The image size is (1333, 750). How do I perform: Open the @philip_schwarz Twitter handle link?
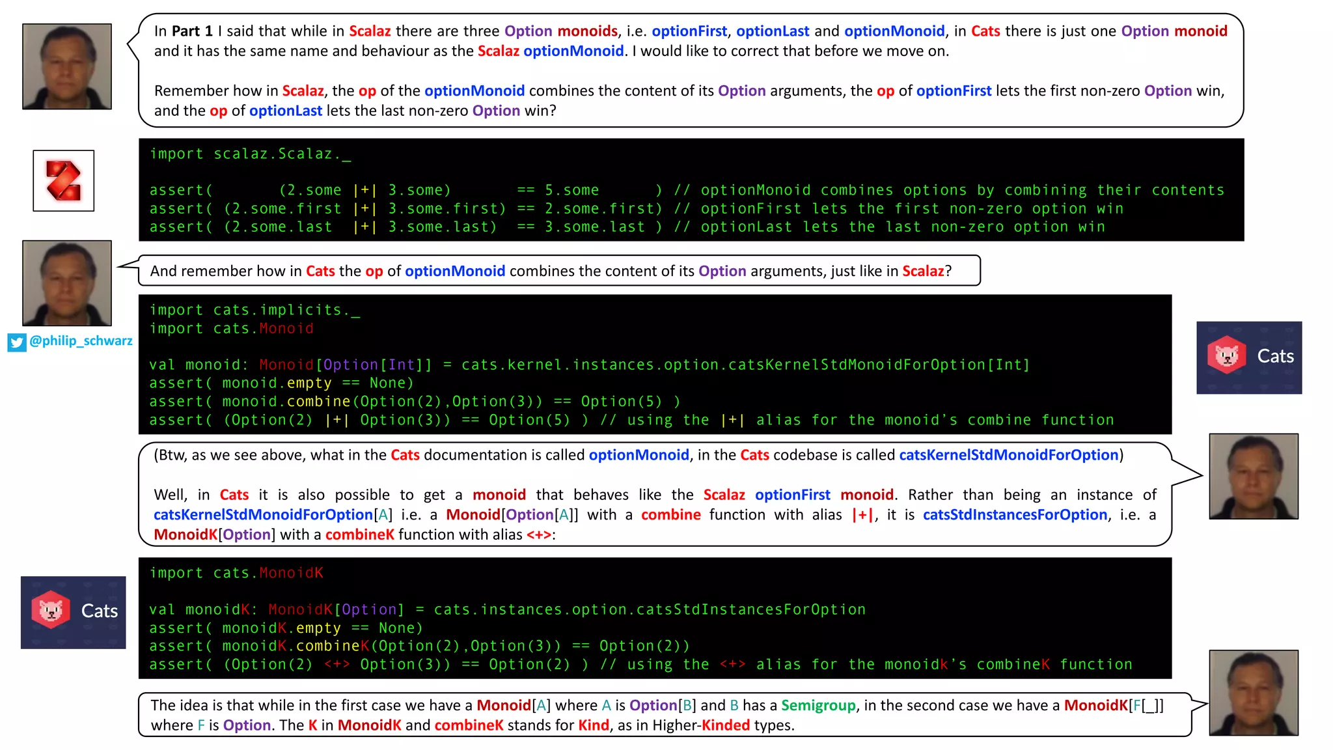click(81, 340)
